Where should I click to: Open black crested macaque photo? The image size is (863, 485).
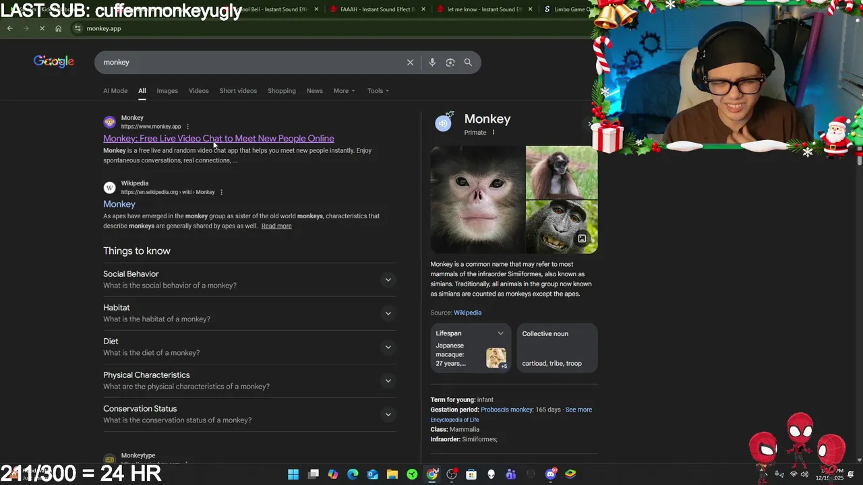click(561, 227)
